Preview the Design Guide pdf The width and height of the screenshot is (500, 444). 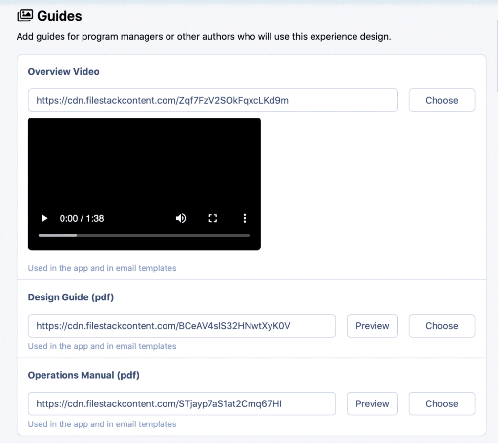click(372, 326)
